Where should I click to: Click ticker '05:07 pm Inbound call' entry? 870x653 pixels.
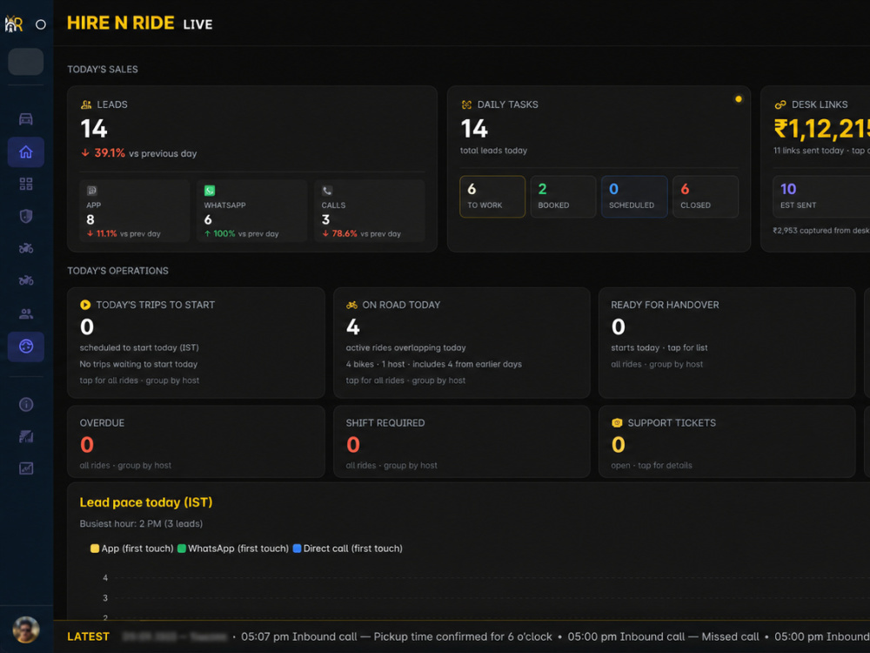[299, 637]
